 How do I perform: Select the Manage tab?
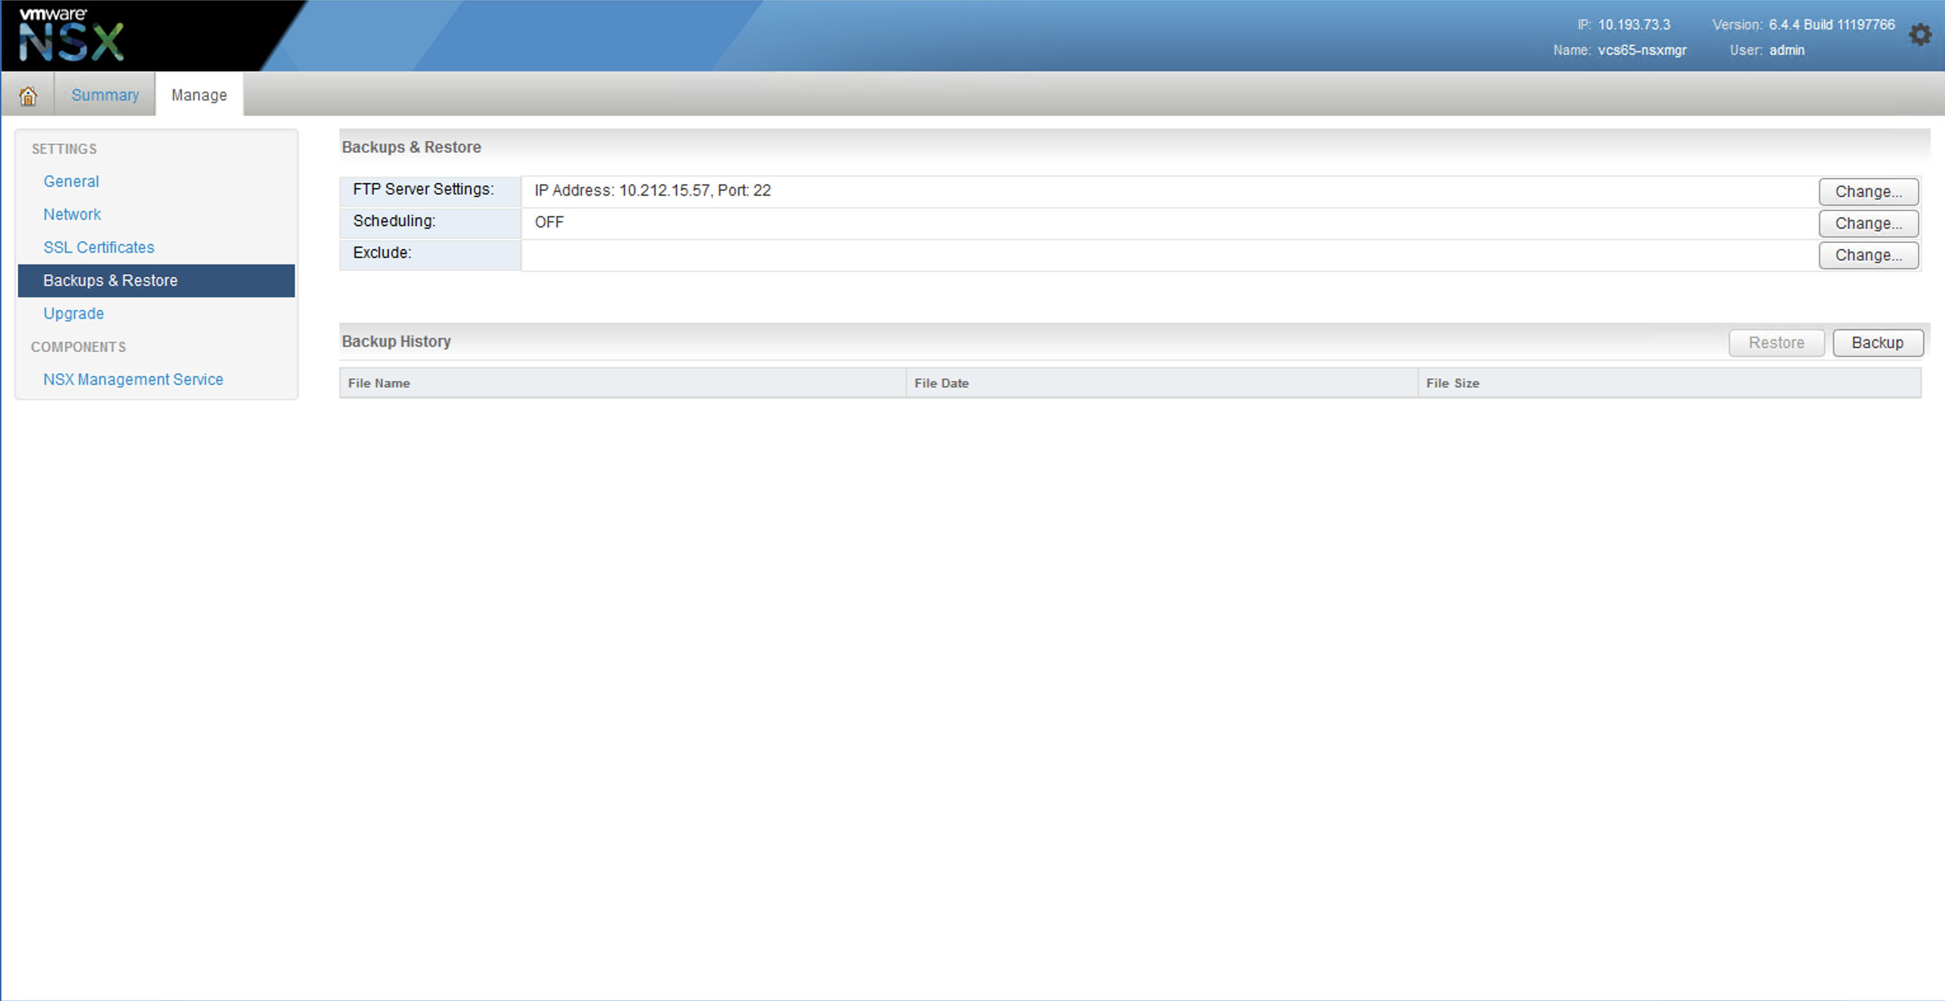pos(199,95)
